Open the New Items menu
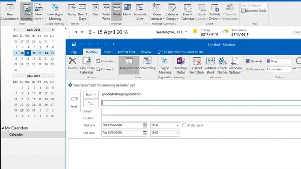 (x=39, y=12)
